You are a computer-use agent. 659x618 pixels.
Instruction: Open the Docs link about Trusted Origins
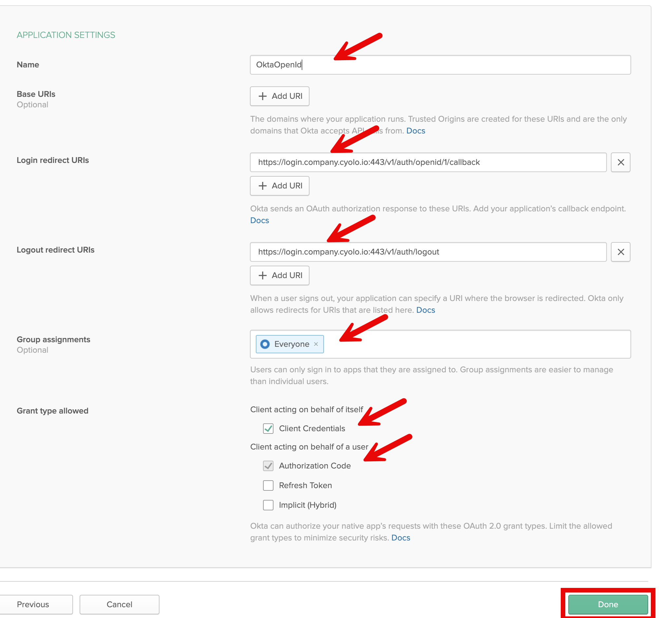416,131
